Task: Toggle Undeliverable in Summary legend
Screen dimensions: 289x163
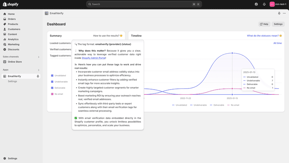Action: pyautogui.click(x=59, y=82)
